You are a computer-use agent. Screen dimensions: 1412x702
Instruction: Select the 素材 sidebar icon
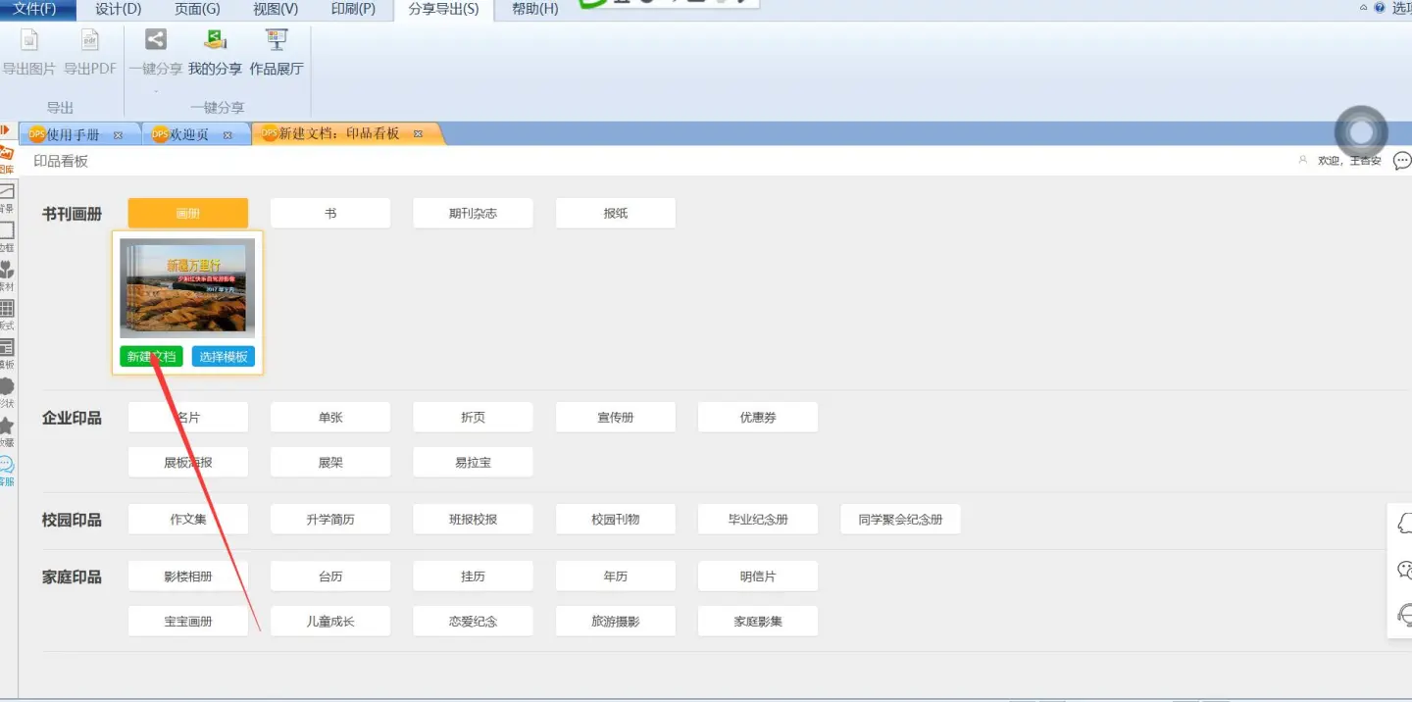click(7, 275)
